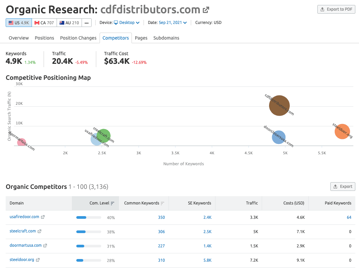Click the orange steeldoor.org bubble
This screenshot has height=269, width=359.
tap(342, 131)
